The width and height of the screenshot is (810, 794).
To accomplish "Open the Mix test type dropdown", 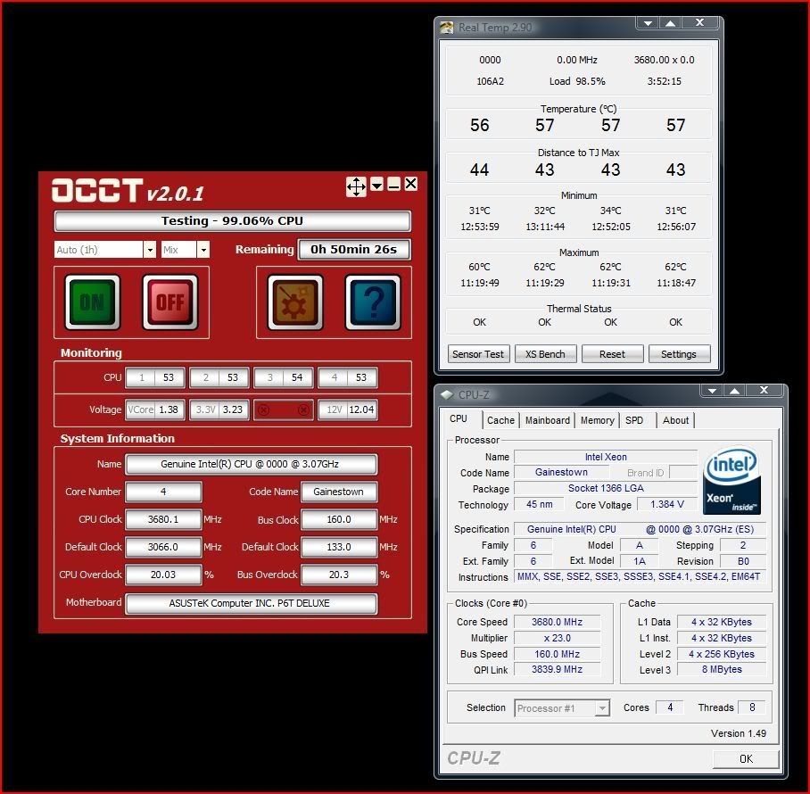I will click(203, 250).
